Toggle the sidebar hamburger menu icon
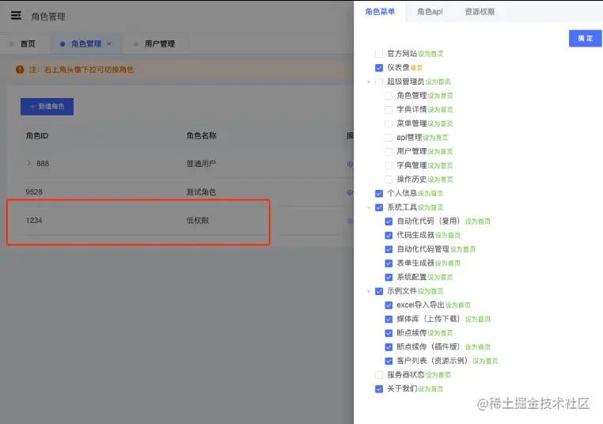603x424 pixels. coord(16,15)
